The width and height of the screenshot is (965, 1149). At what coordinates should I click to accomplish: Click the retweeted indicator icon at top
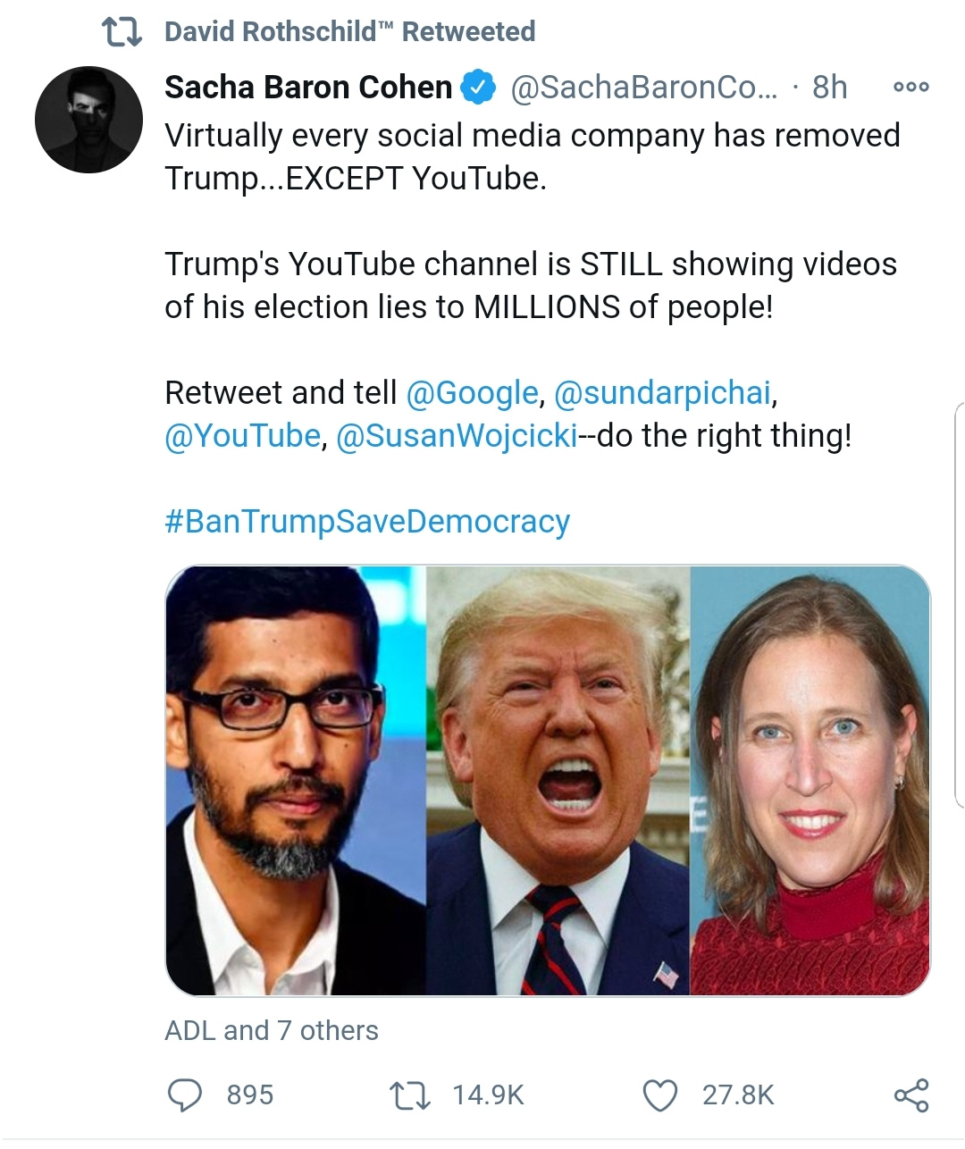(122, 32)
